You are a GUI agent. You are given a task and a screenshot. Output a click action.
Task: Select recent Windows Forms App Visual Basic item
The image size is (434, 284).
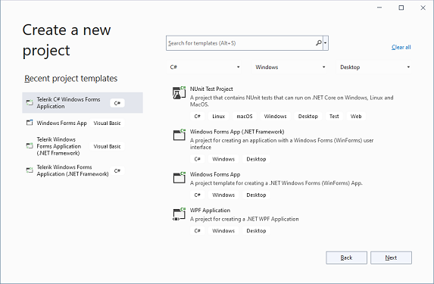[83, 123]
